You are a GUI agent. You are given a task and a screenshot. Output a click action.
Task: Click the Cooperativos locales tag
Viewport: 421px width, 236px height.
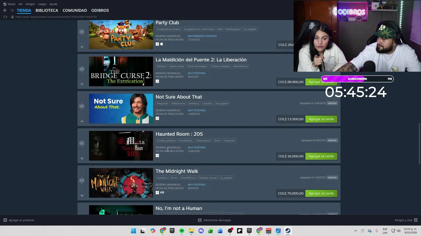pos(168,29)
